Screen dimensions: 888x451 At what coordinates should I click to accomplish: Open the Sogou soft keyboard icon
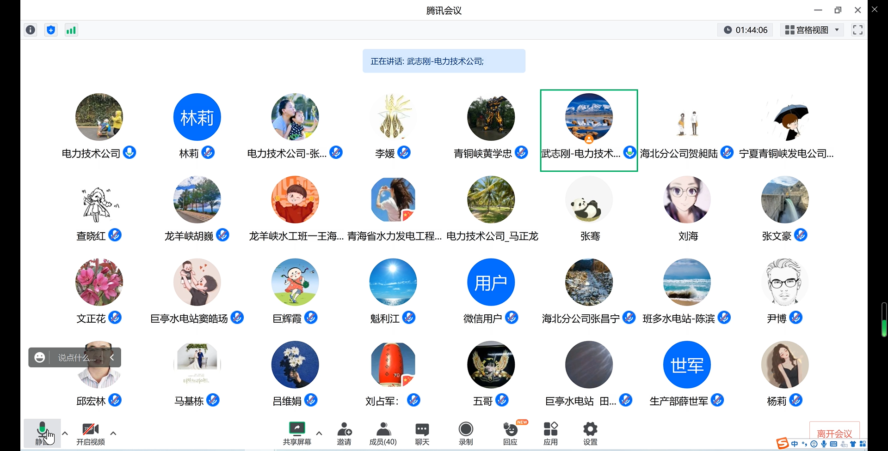click(833, 444)
